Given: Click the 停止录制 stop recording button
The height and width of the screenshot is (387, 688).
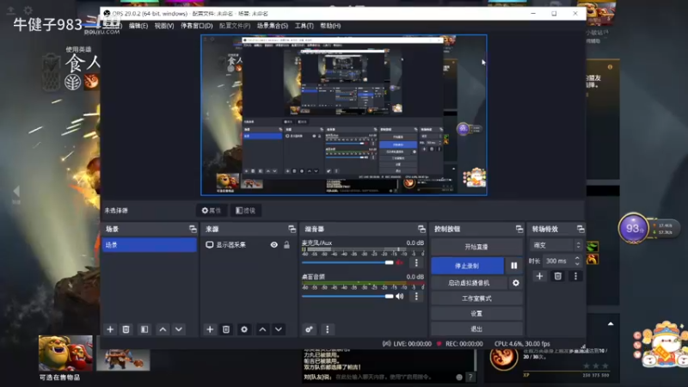Looking at the screenshot, I should (x=467, y=266).
